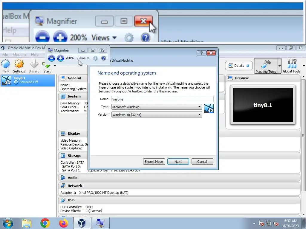
Task: Open the File menu in VirtualBox
Action: 5,55
